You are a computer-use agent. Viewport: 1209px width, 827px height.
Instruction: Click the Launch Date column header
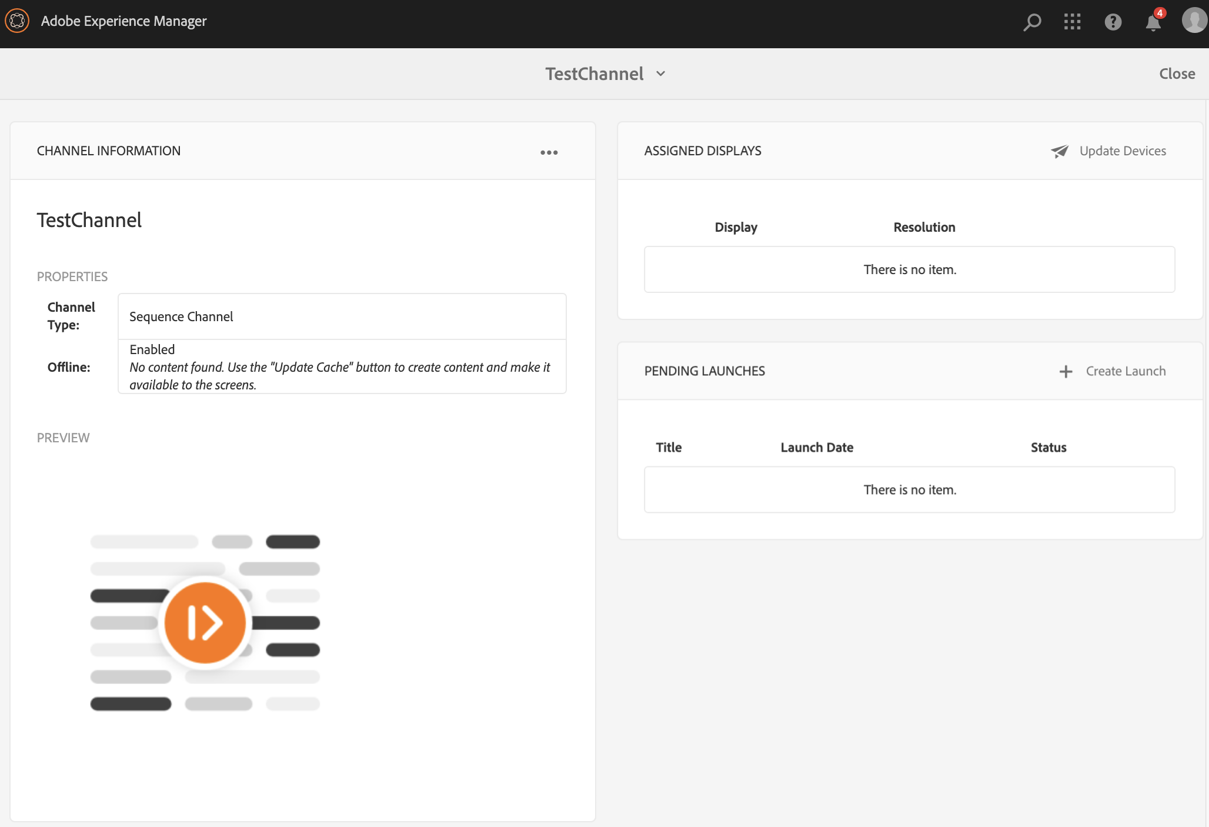[816, 448]
